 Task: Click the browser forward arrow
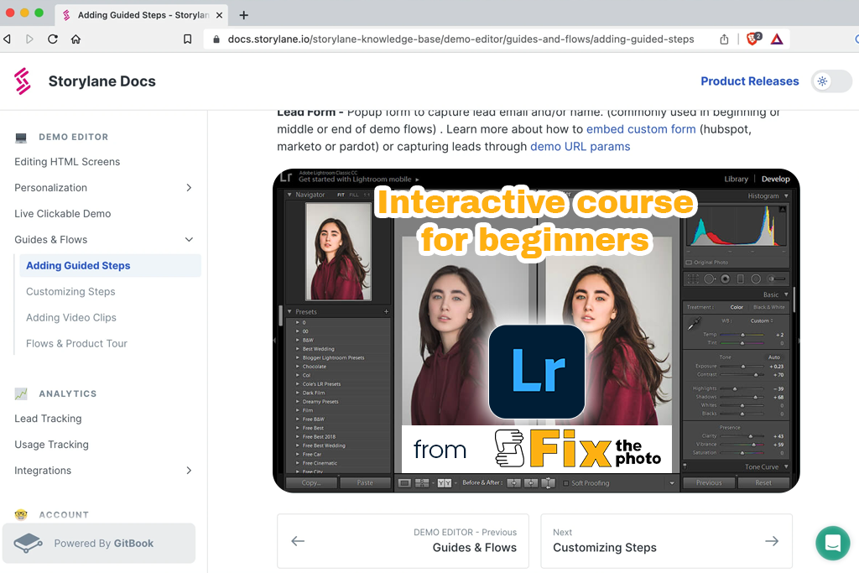tap(29, 39)
